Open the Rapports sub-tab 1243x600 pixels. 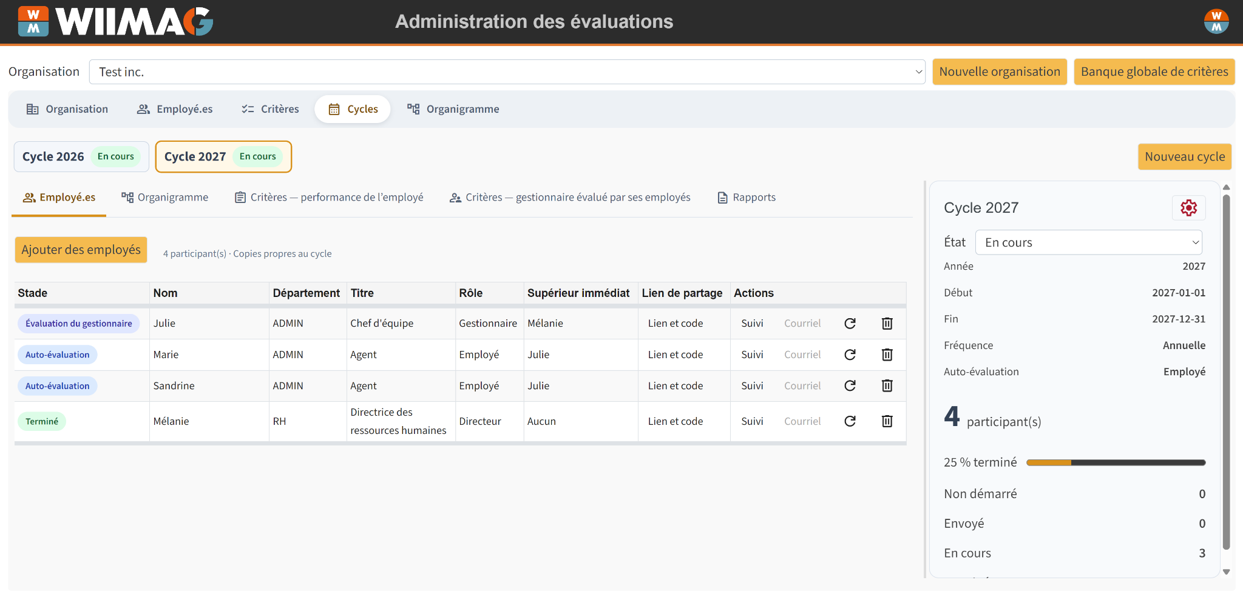click(747, 198)
